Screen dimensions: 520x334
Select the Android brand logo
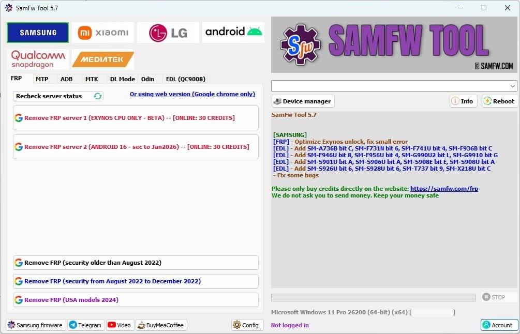[233, 33]
